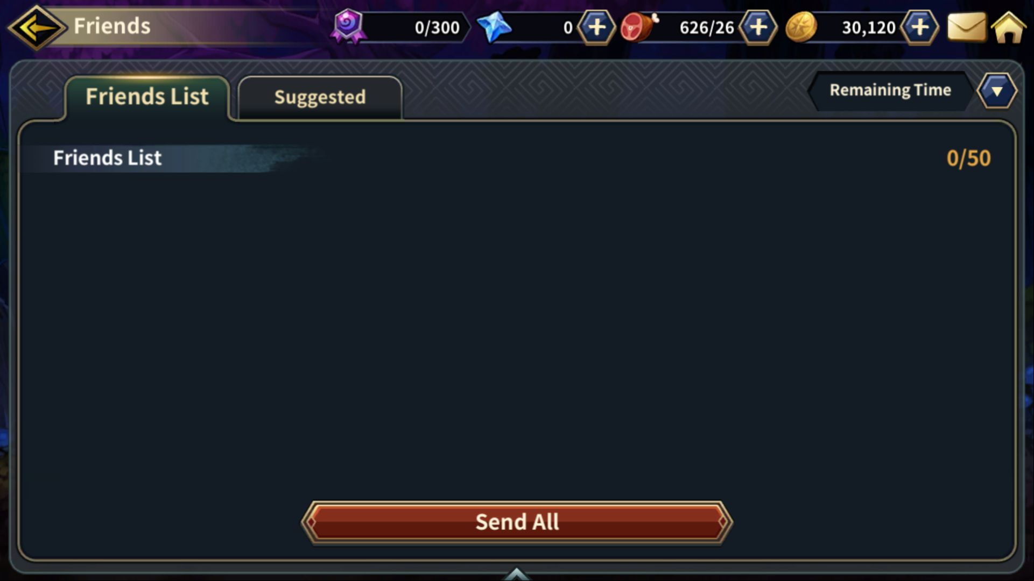Viewport: 1034px width, 581px height.
Task: Select the Friends List tab
Action: 147,97
